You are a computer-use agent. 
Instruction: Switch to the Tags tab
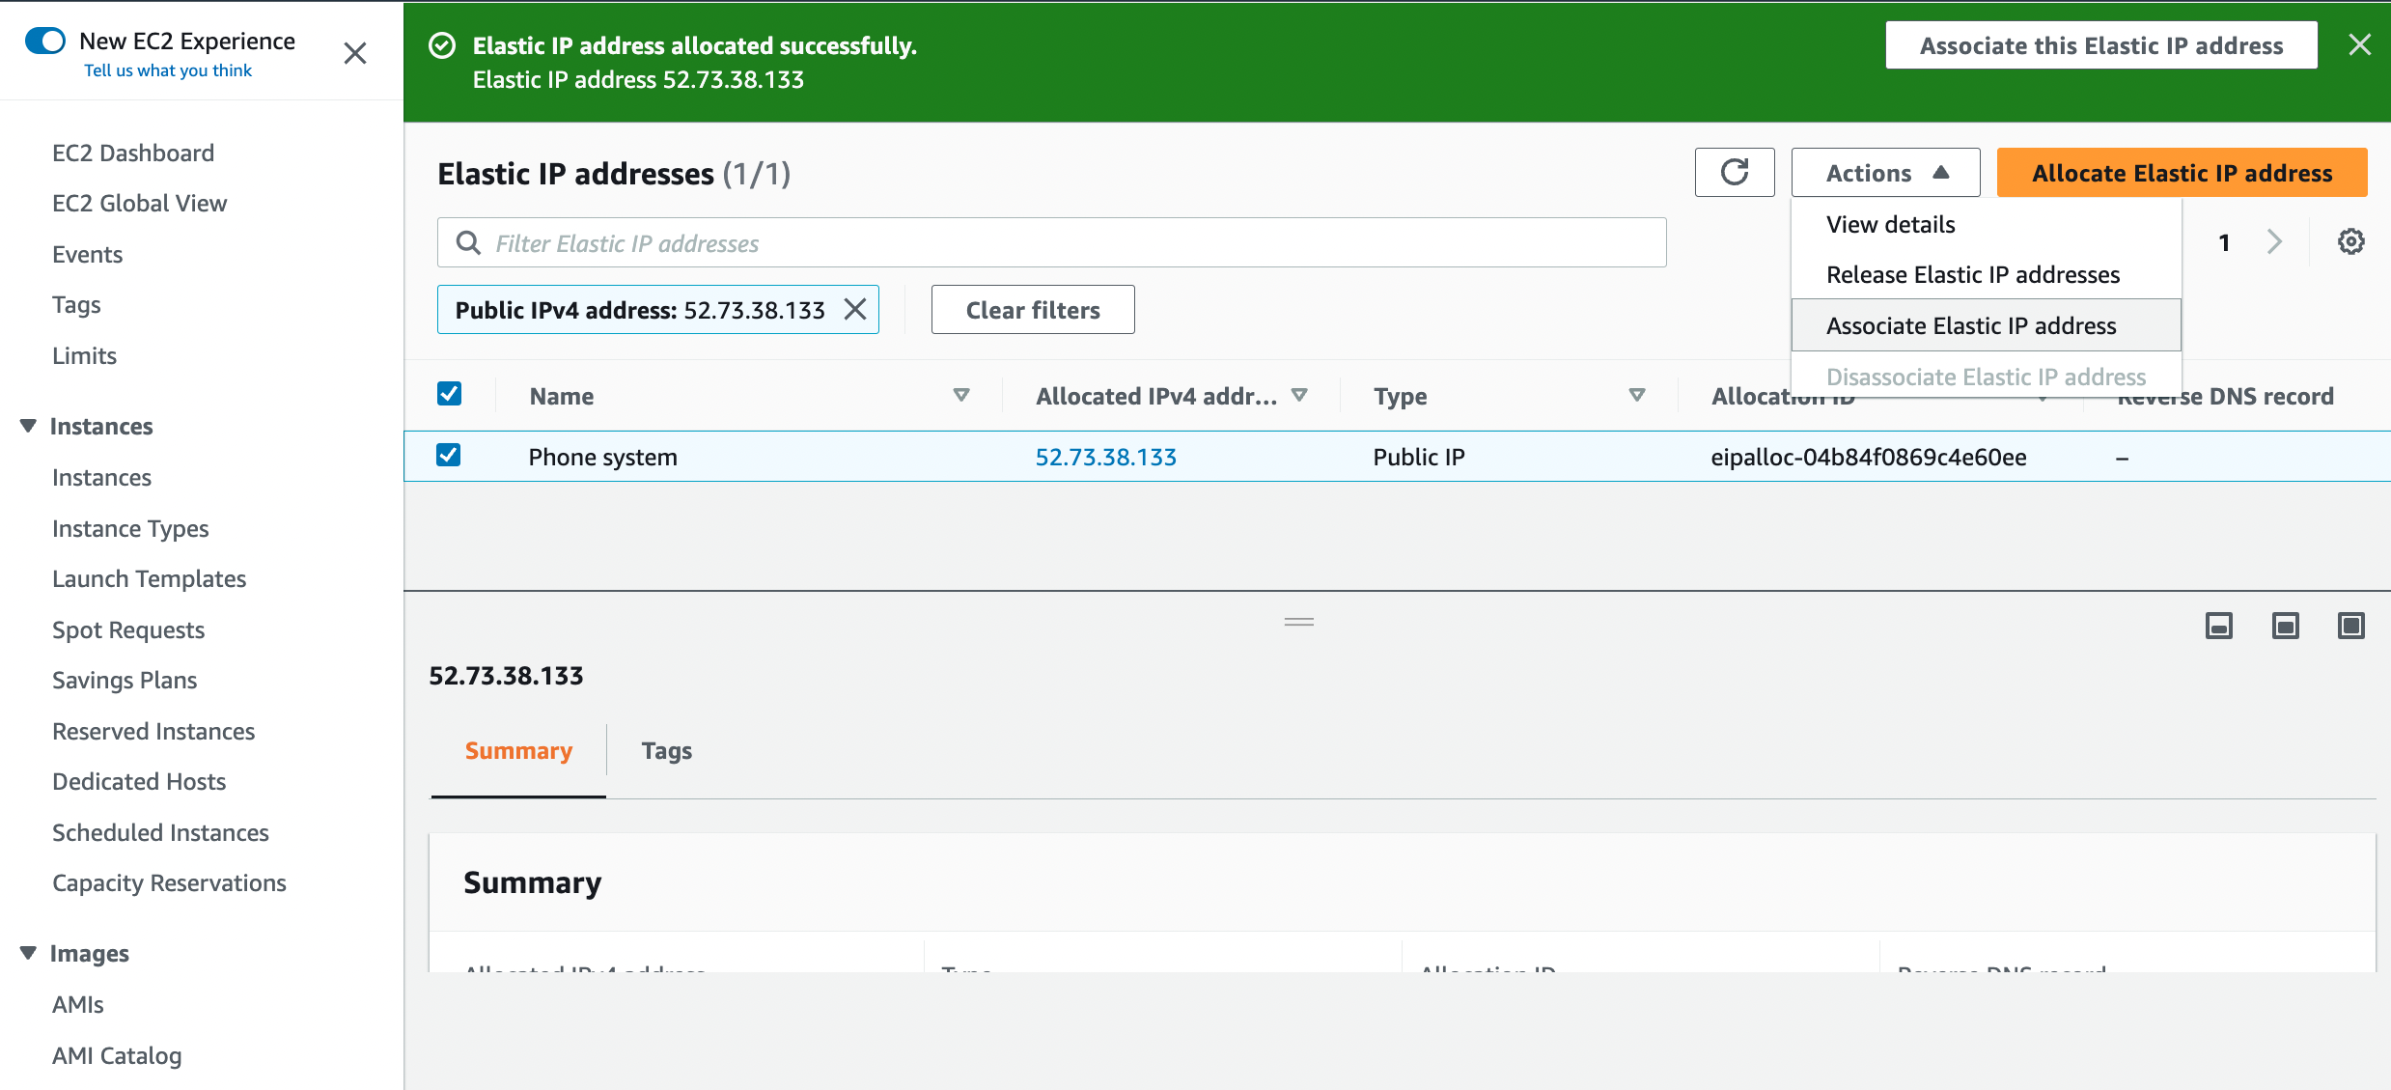pos(666,750)
